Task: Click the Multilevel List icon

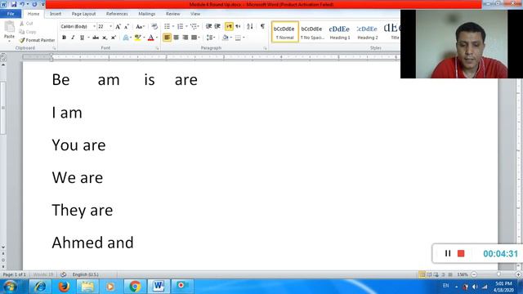Action: point(194,26)
